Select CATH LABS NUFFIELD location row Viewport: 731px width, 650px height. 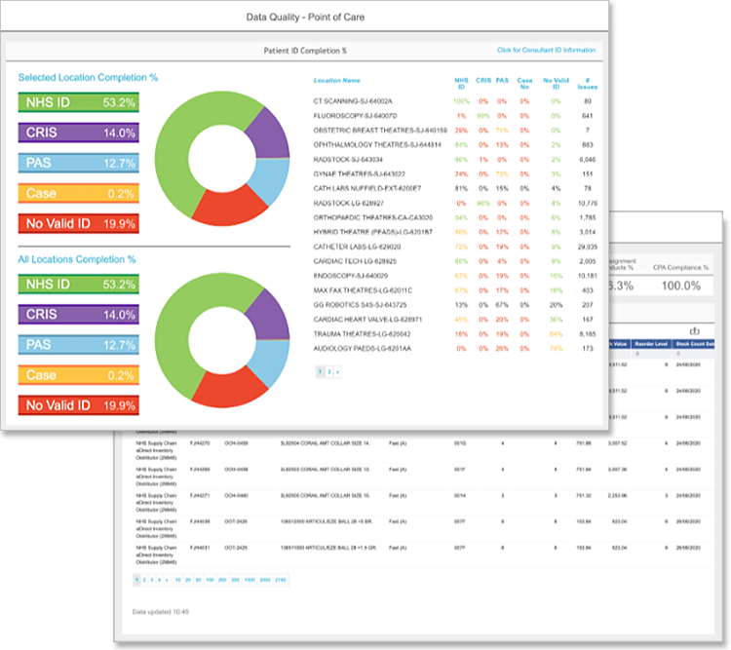click(x=455, y=188)
